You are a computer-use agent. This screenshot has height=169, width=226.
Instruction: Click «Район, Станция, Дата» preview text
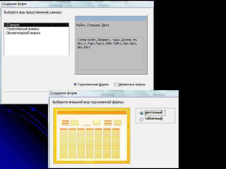click(92, 25)
